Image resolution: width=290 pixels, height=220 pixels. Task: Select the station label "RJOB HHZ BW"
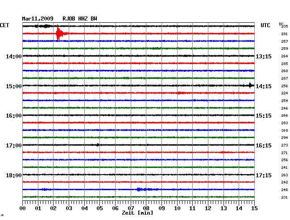[x=80, y=19]
